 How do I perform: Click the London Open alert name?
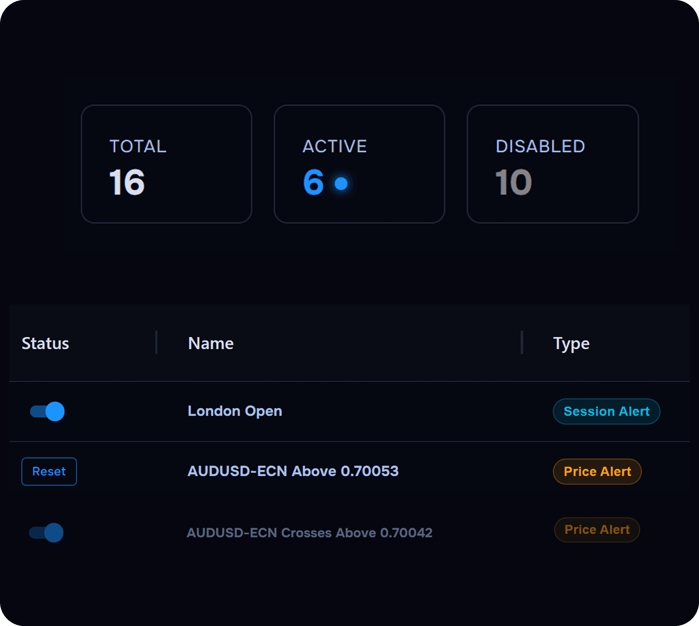click(x=235, y=412)
